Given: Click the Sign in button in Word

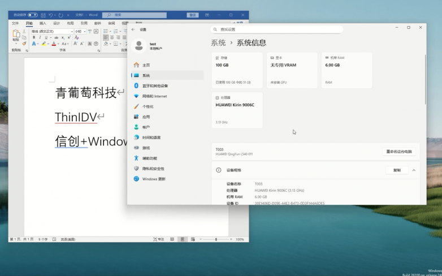Looking at the screenshot, I should [193, 15].
